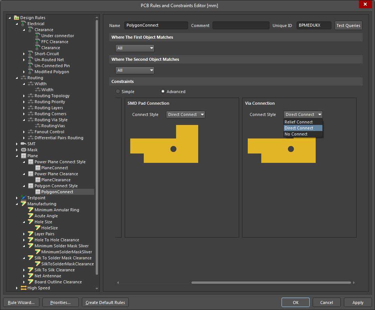Click the Manufacturing category icon

tap(24, 204)
